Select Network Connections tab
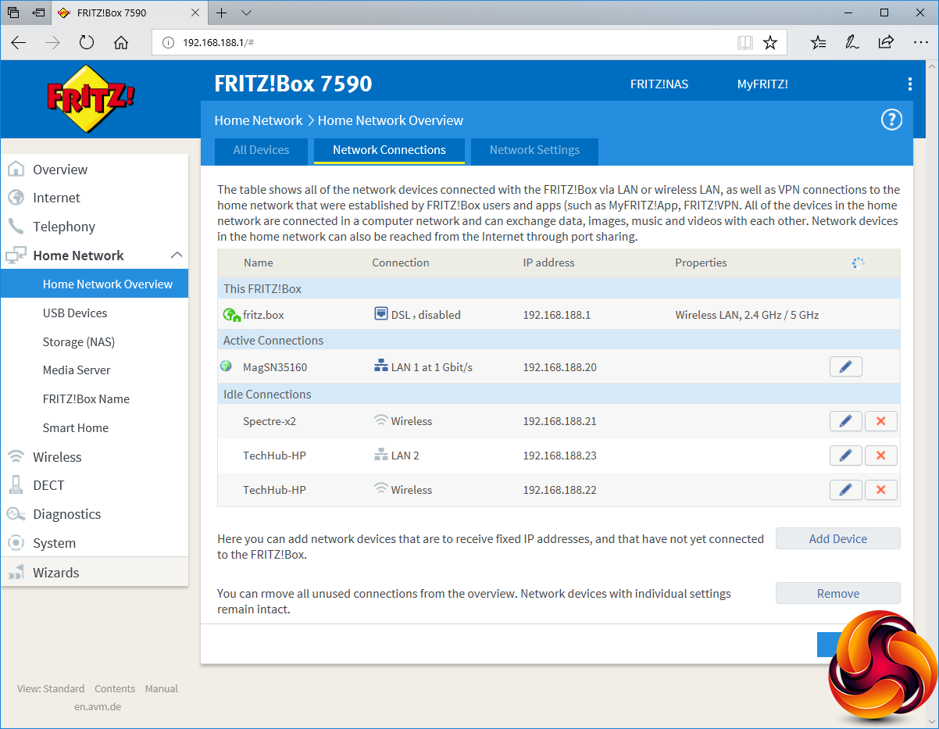The image size is (939, 729). 389,150
